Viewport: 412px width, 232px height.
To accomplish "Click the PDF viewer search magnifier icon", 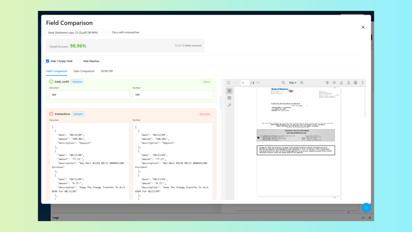I will pyautogui.click(x=229, y=83).
